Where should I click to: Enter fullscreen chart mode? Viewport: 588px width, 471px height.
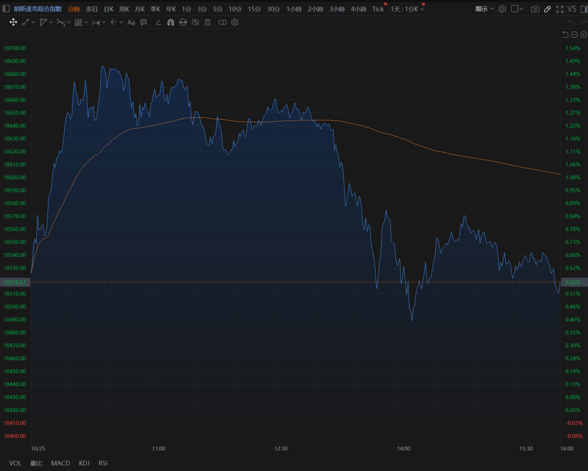tap(560, 9)
